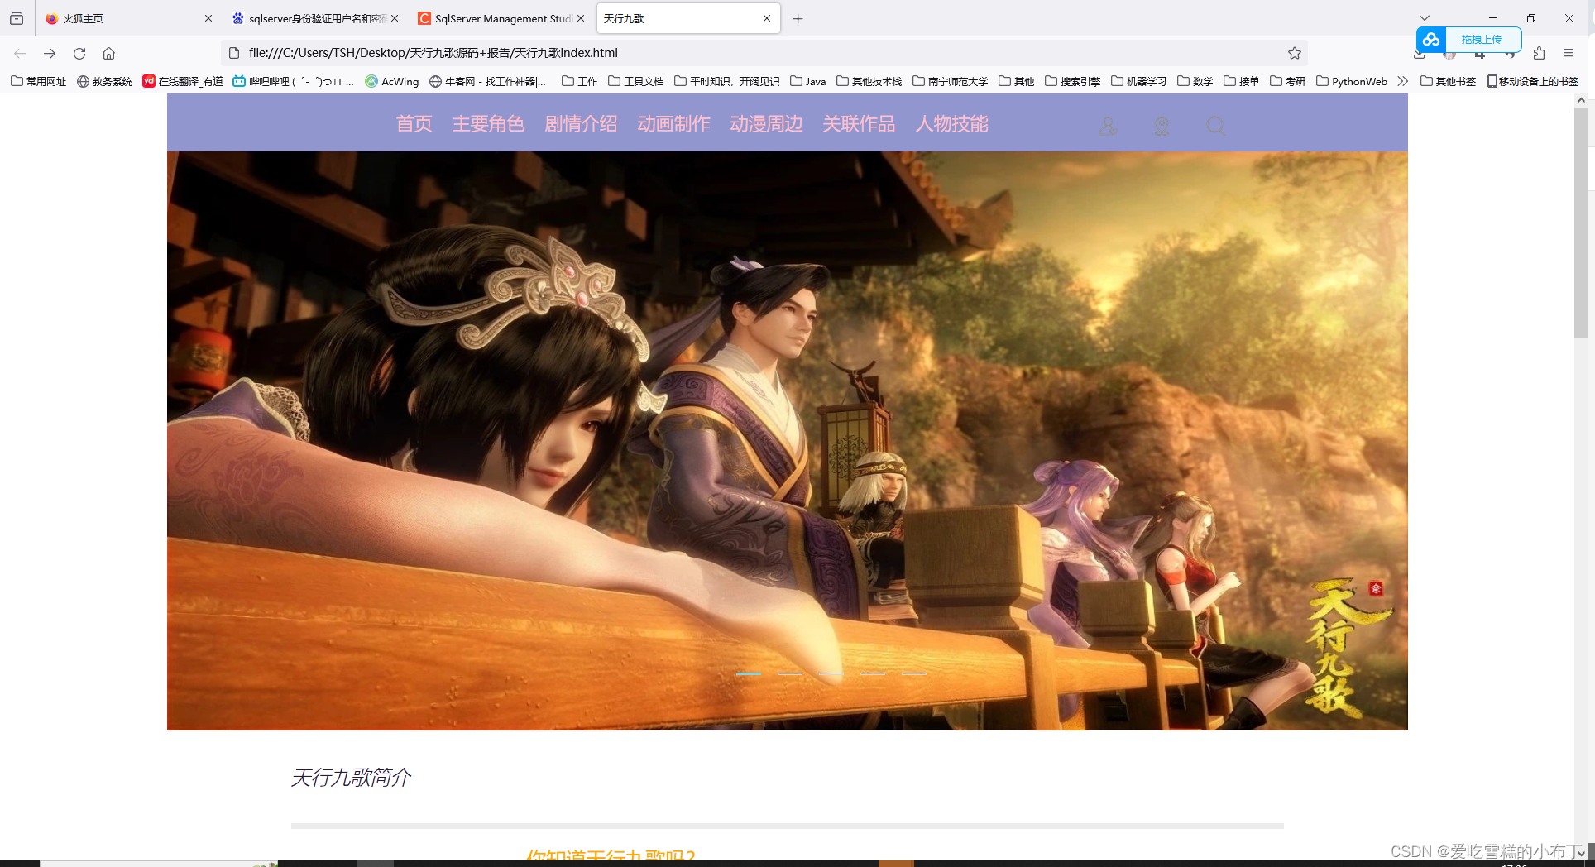The image size is (1595, 867).
Task: Go back in browser history
Action: point(20,53)
